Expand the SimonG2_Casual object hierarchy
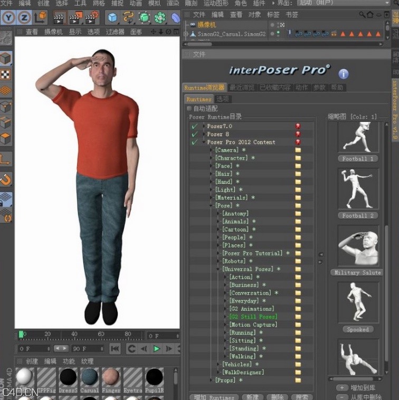The image size is (399, 400). coord(186,34)
